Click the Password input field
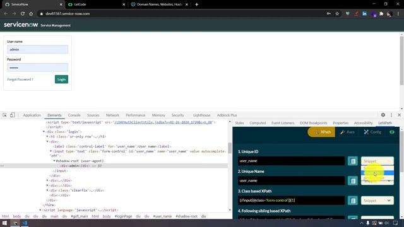Image resolution: width=404 pixels, height=227 pixels. pyautogui.click(x=38, y=67)
